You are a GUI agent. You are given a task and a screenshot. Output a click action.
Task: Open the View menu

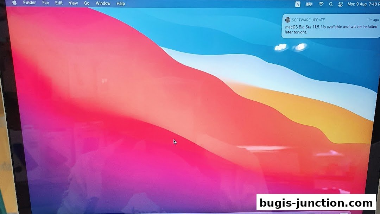[73, 3]
